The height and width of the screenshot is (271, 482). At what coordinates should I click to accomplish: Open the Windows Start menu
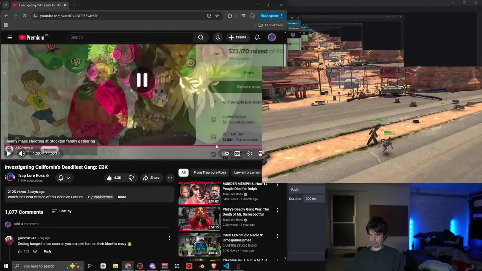click(x=6, y=266)
